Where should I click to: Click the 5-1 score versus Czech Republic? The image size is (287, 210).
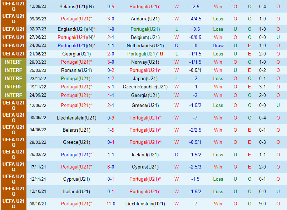[111, 87]
